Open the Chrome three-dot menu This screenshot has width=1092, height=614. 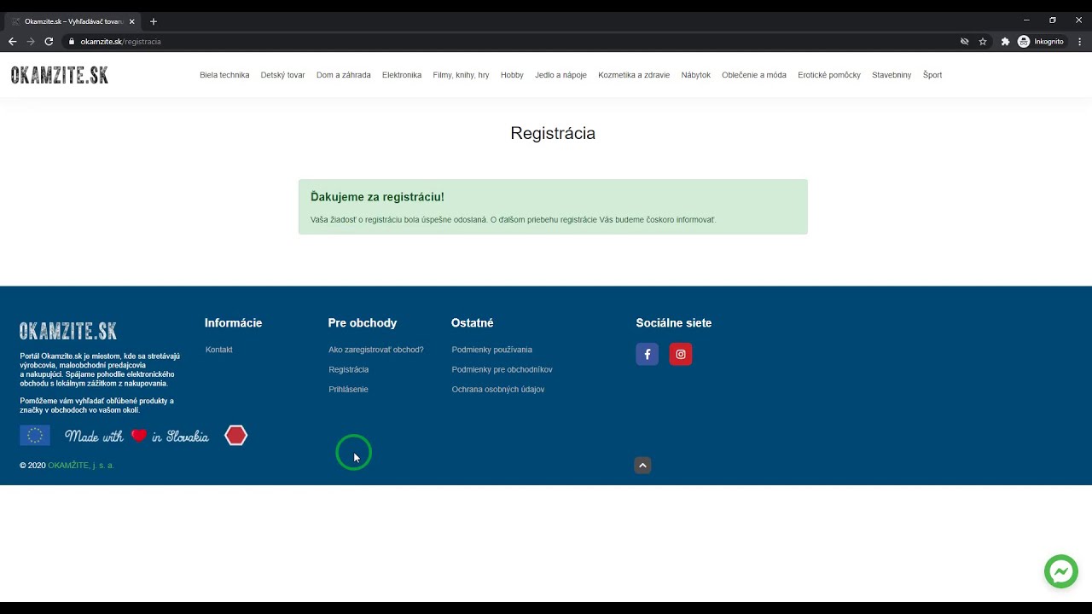pyautogui.click(x=1079, y=41)
